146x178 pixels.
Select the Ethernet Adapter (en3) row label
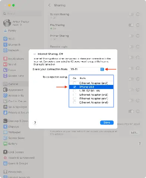[94, 95]
